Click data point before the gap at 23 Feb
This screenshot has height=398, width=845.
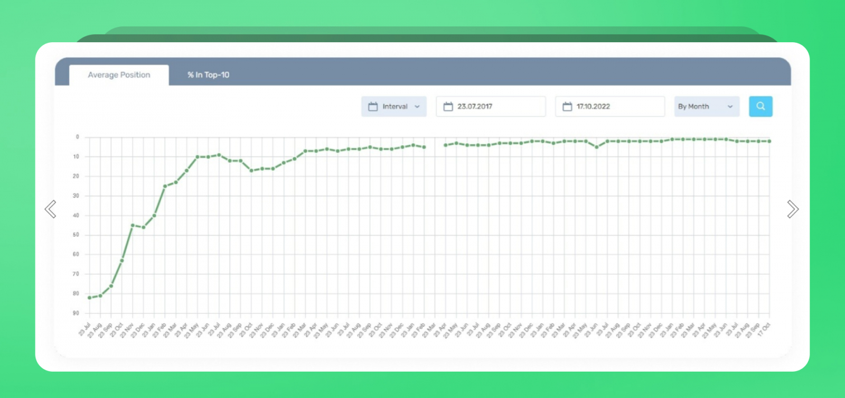[x=424, y=147]
